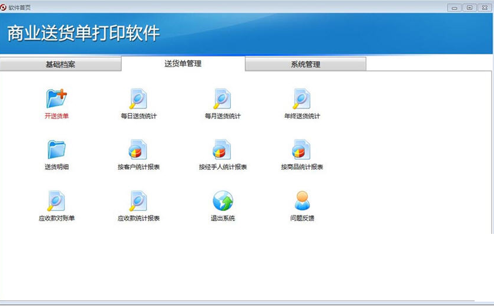
Task: Click the 年终送货统计 label
Action: pos(302,116)
